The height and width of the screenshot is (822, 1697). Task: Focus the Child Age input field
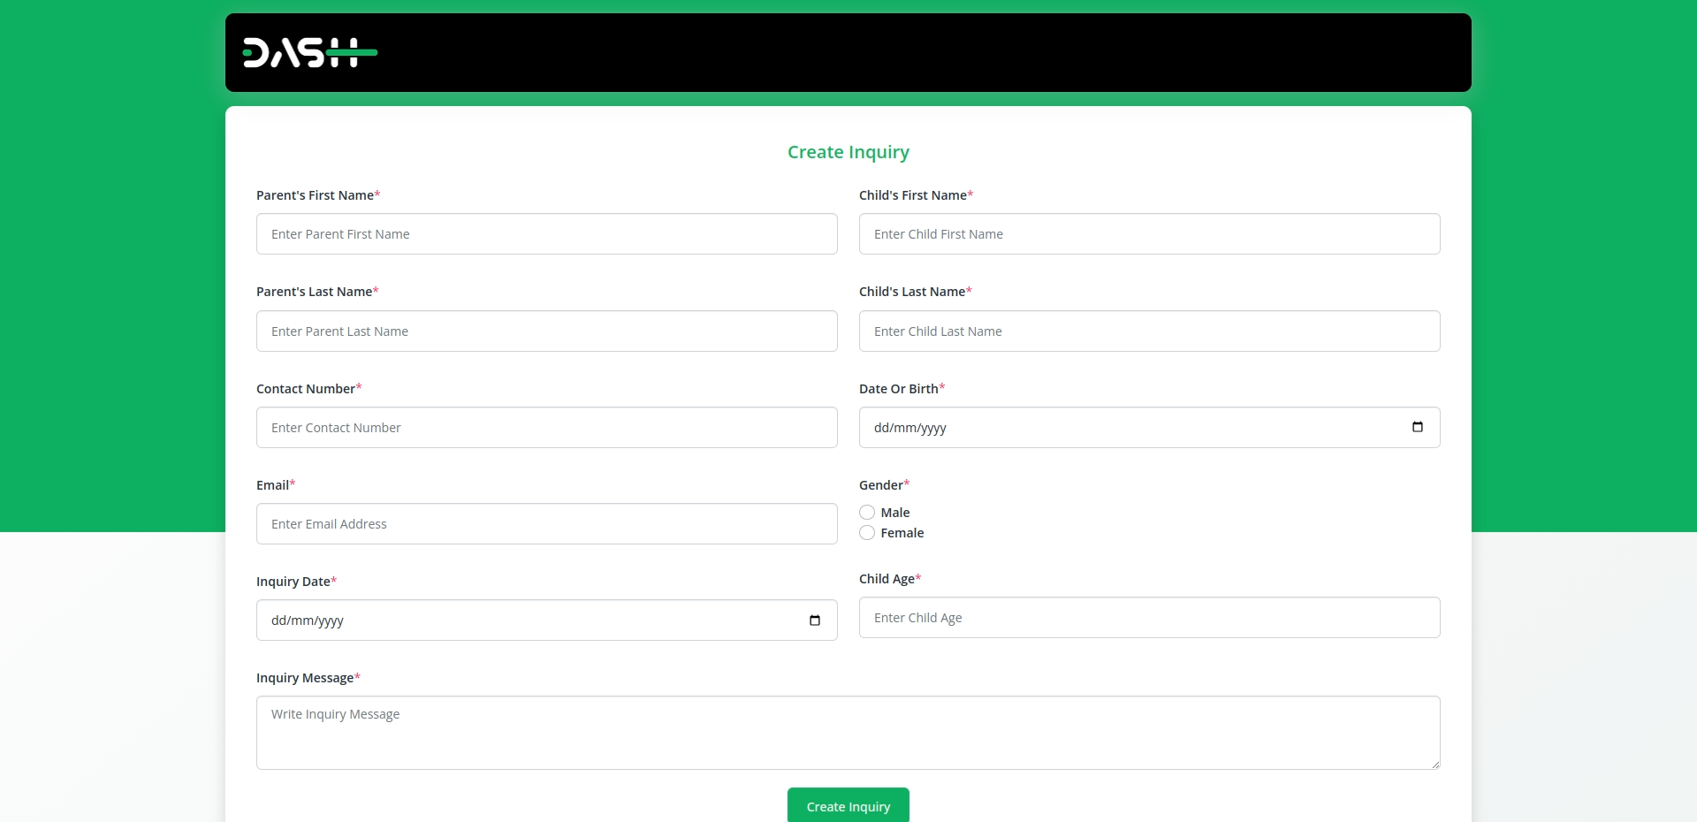pyautogui.click(x=1149, y=618)
